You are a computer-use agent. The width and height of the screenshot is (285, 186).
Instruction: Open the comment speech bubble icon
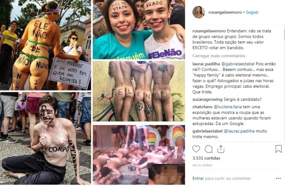pos(209,149)
